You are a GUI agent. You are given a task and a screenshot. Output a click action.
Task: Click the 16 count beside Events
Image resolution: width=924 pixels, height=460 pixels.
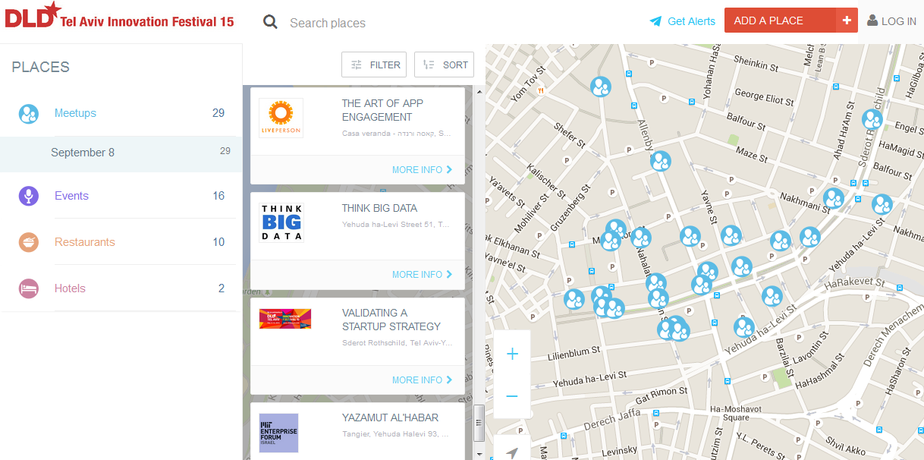(x=218, y=196)
